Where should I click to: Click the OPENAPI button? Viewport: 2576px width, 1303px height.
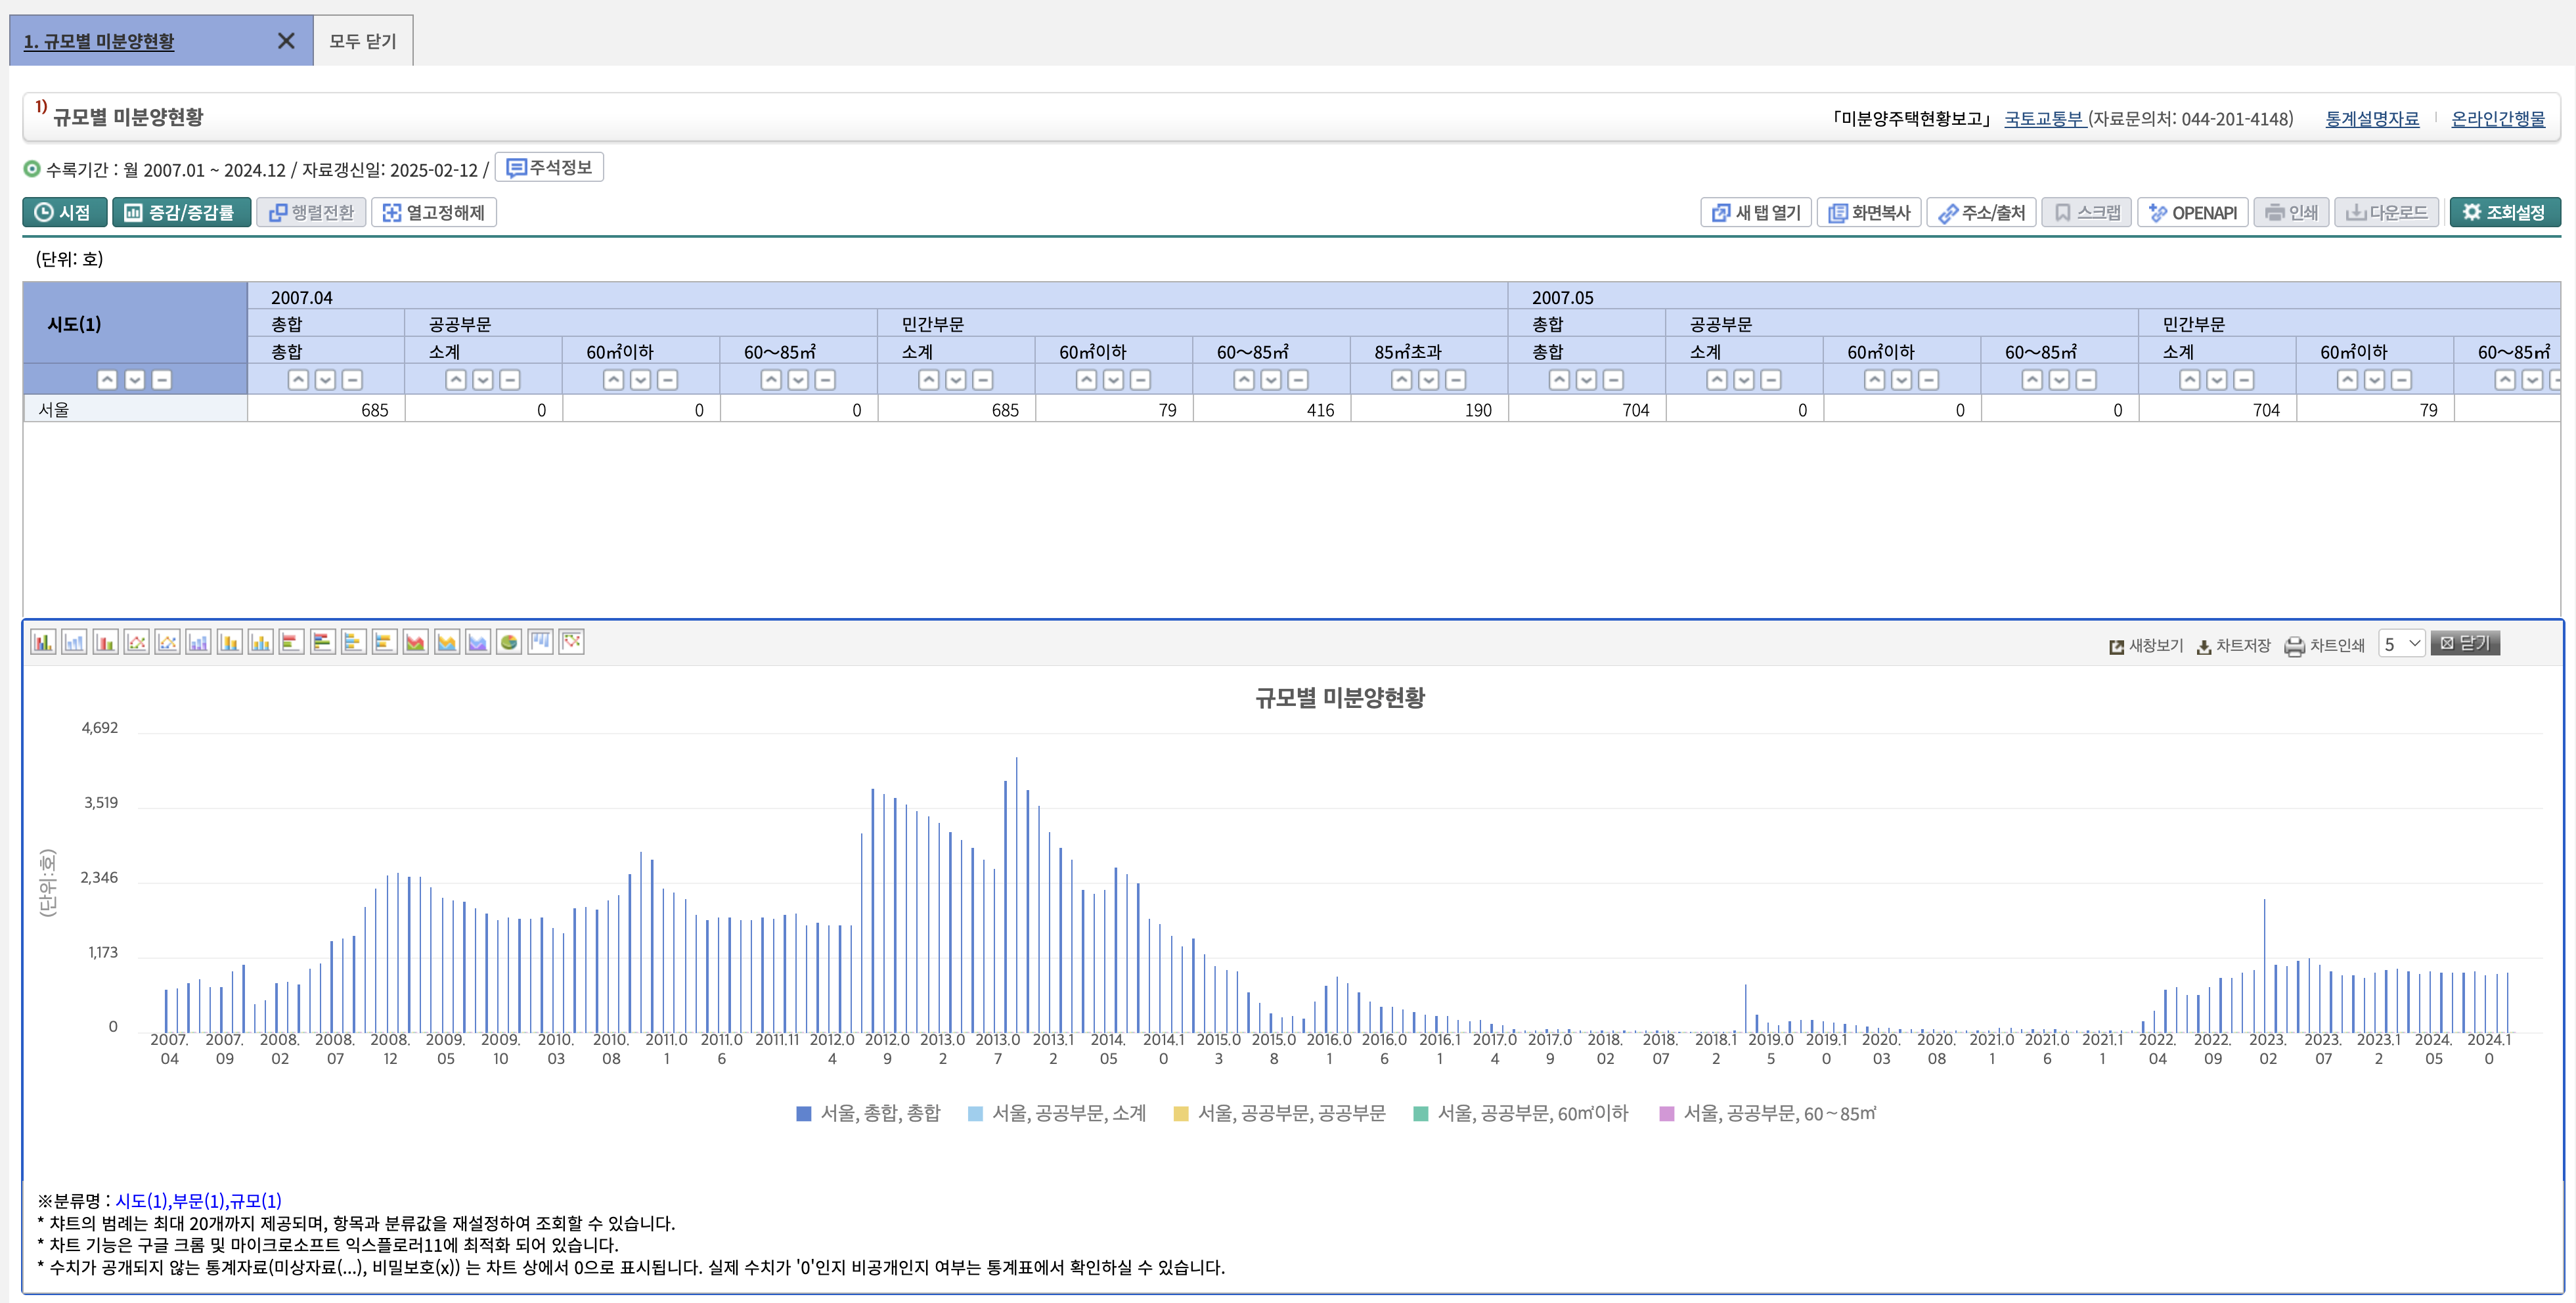click(2193, 212)
